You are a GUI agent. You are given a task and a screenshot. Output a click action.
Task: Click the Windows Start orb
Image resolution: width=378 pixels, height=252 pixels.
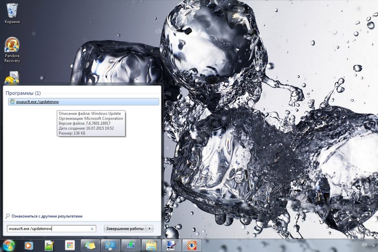[9, 245]
